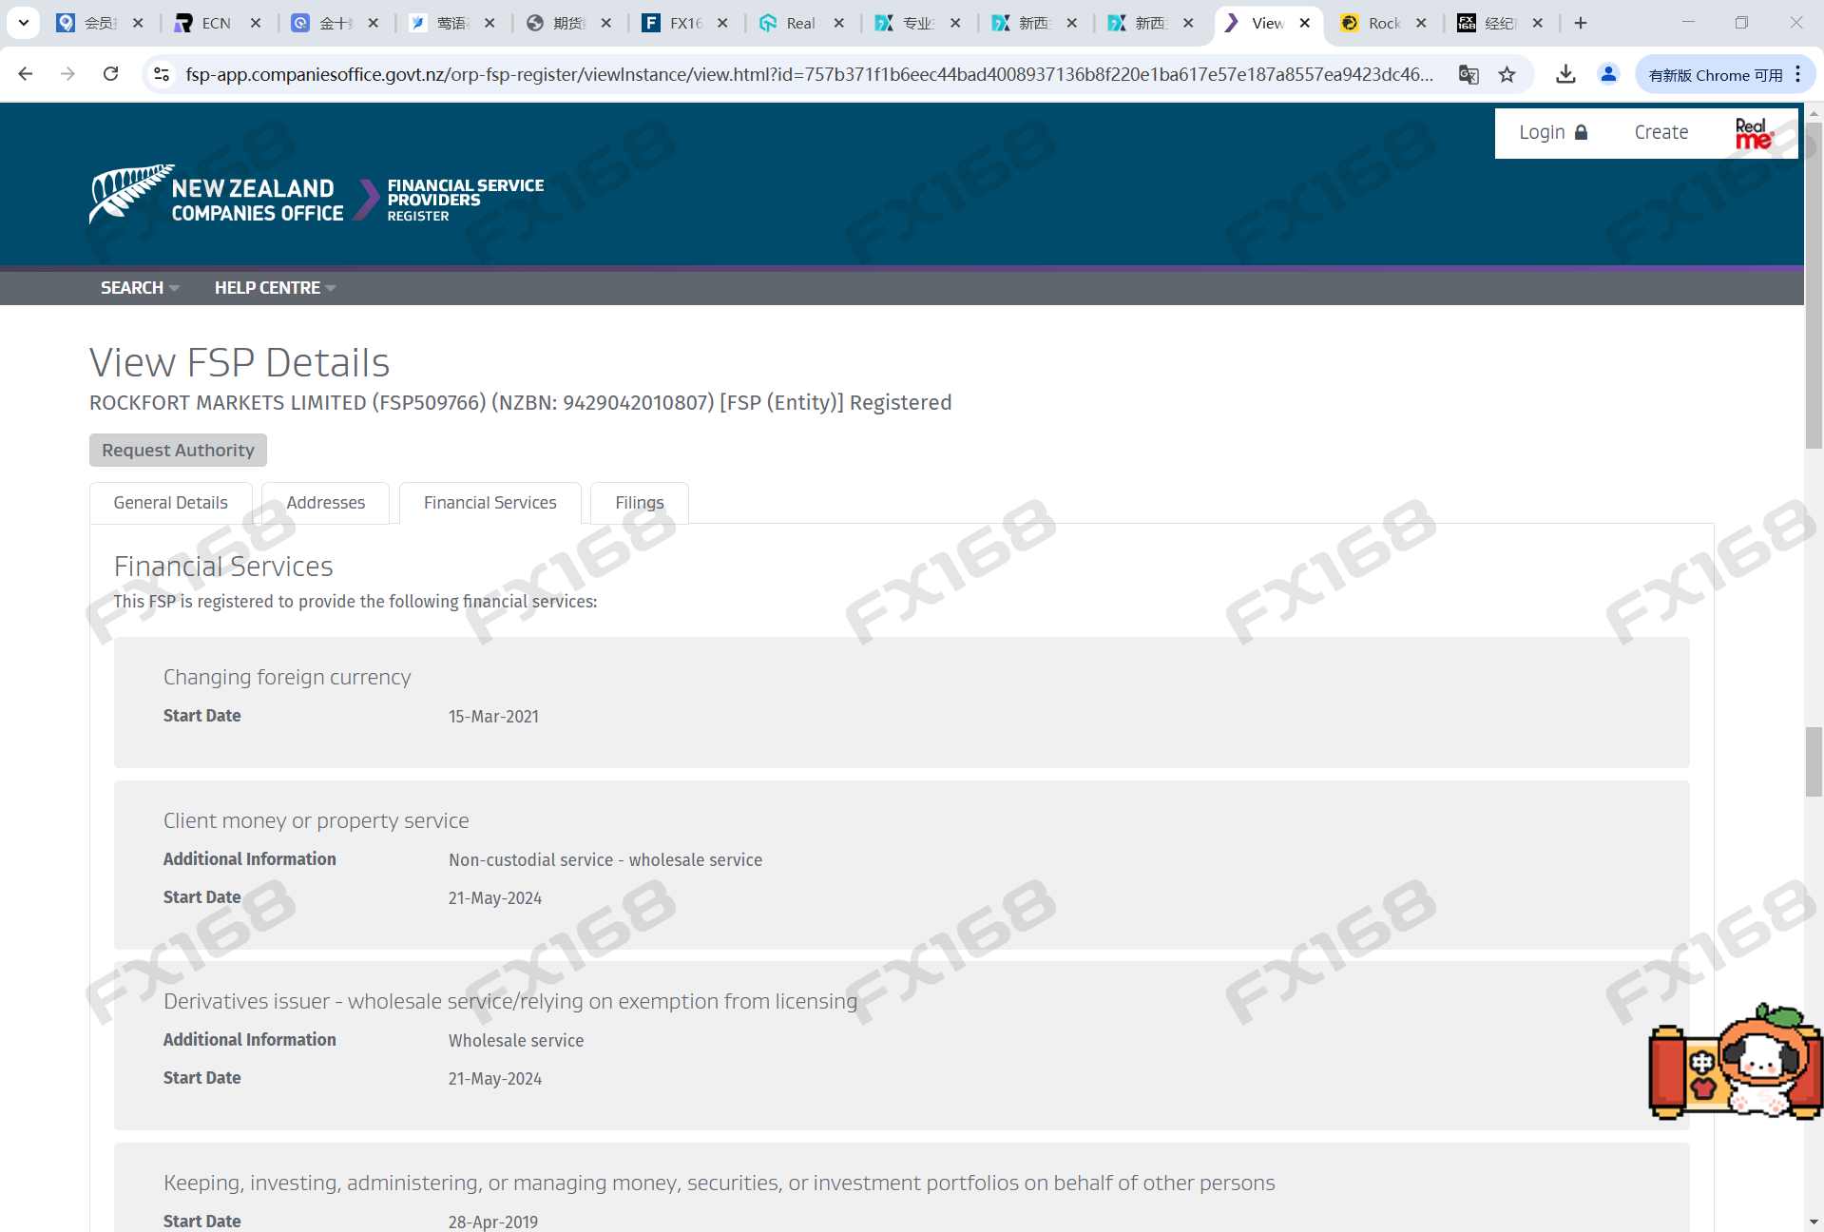Select 'Non-custodial service - wholesale service' text
Image resolution: width=1824 pixels, height=1232 pixels.
[605, 860]
